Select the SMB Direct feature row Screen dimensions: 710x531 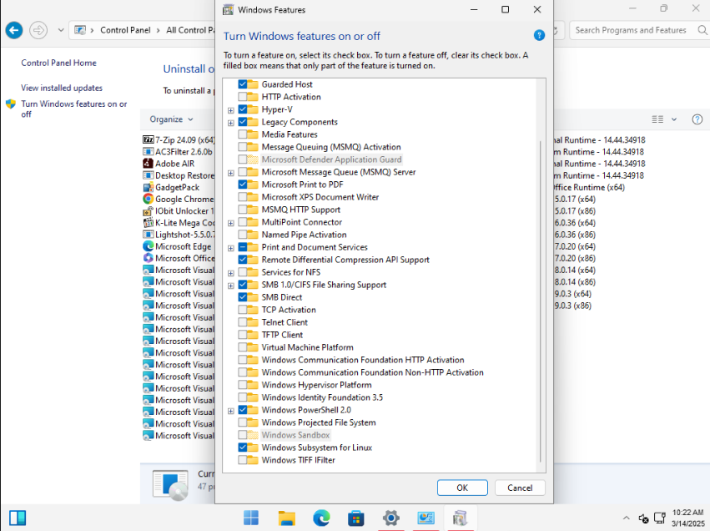pyautogui.click(x=282, y=297)
